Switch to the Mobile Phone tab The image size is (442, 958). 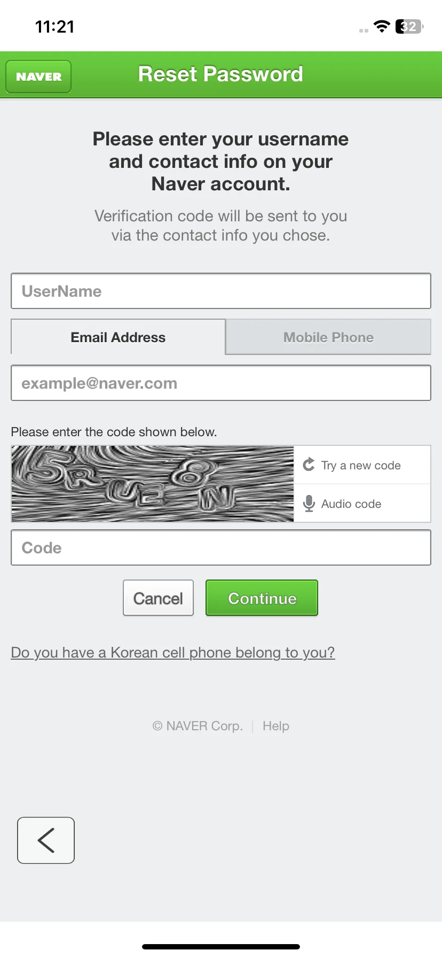point(328,337)
